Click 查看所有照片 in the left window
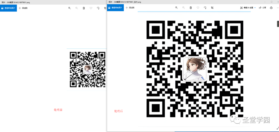 coord(8,8)
